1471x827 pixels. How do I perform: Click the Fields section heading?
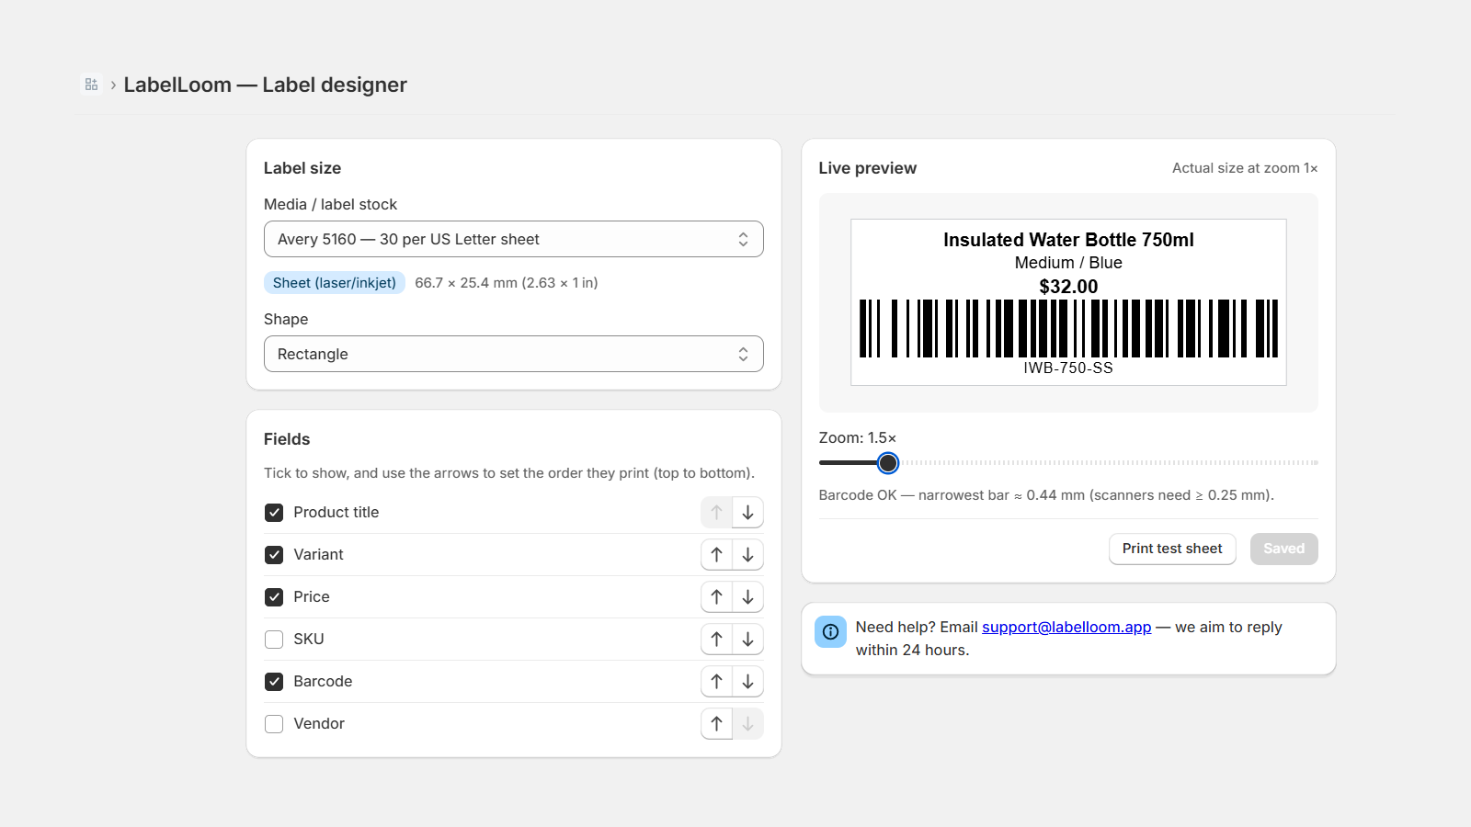pyautogui.click(x=287, y=439)
